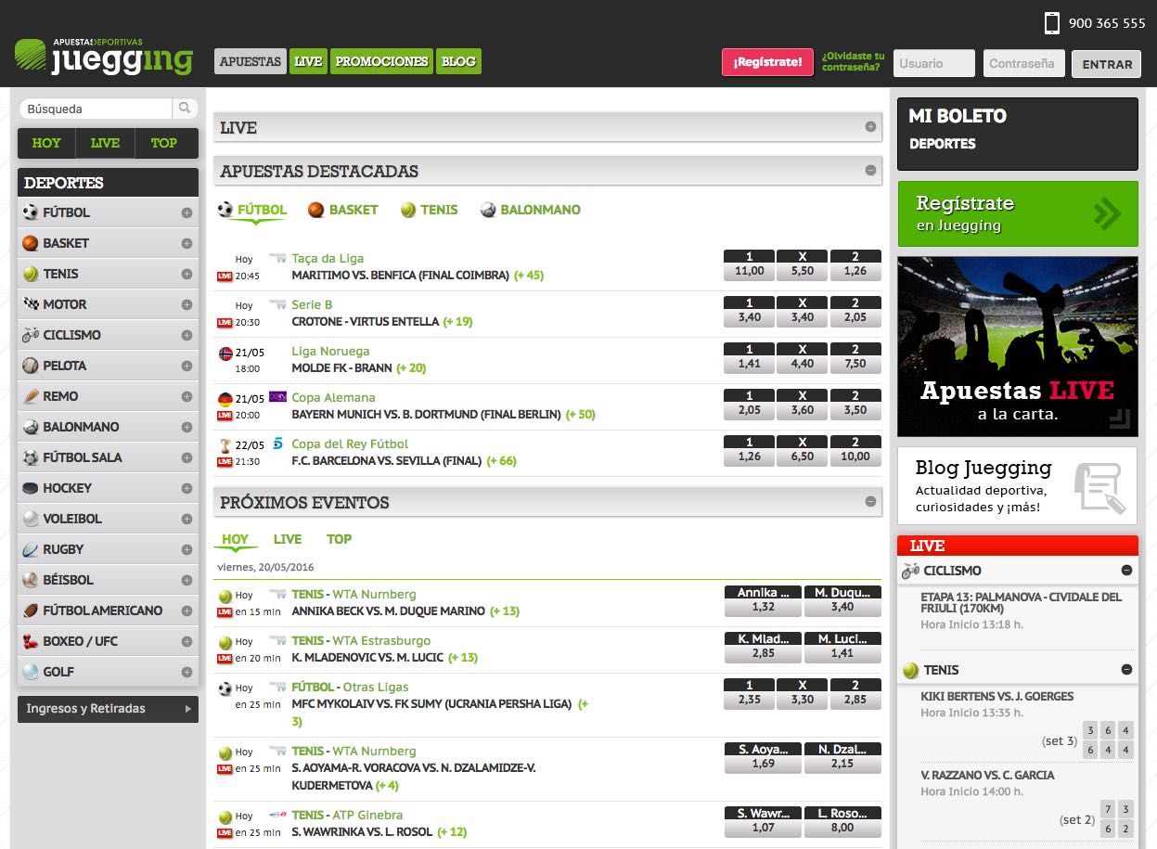Select HOY filter in sidebar
Image resolution: width=1157 pixels, height=849 pixels.
(46, 143)
